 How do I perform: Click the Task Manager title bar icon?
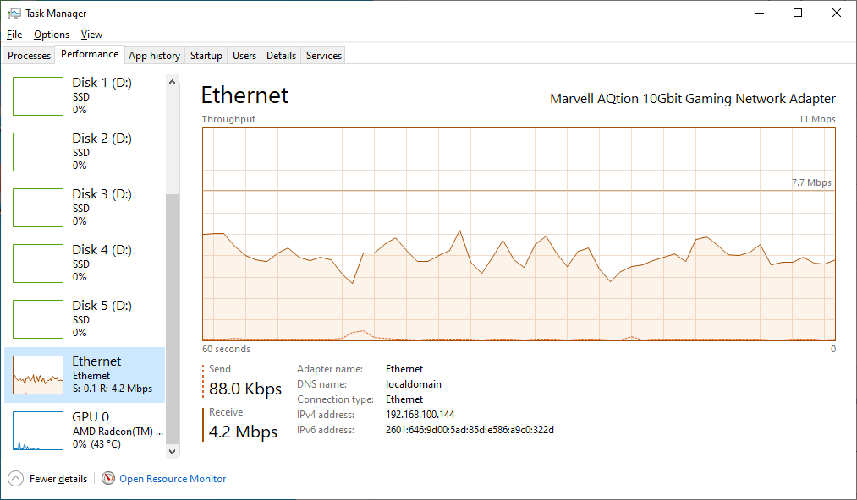tap(14, 14)
